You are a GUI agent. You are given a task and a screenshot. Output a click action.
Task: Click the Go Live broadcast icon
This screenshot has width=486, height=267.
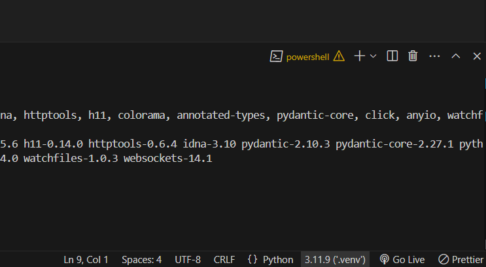click(x=385, y=259)
